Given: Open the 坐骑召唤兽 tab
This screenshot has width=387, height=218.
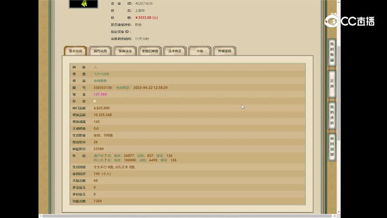Looking at the screenshot, I should (x=150, y=51).
